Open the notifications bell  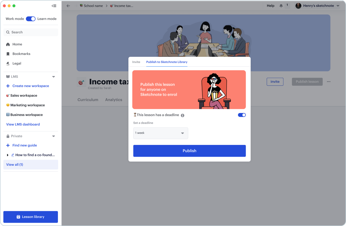(x=281, y=6)
